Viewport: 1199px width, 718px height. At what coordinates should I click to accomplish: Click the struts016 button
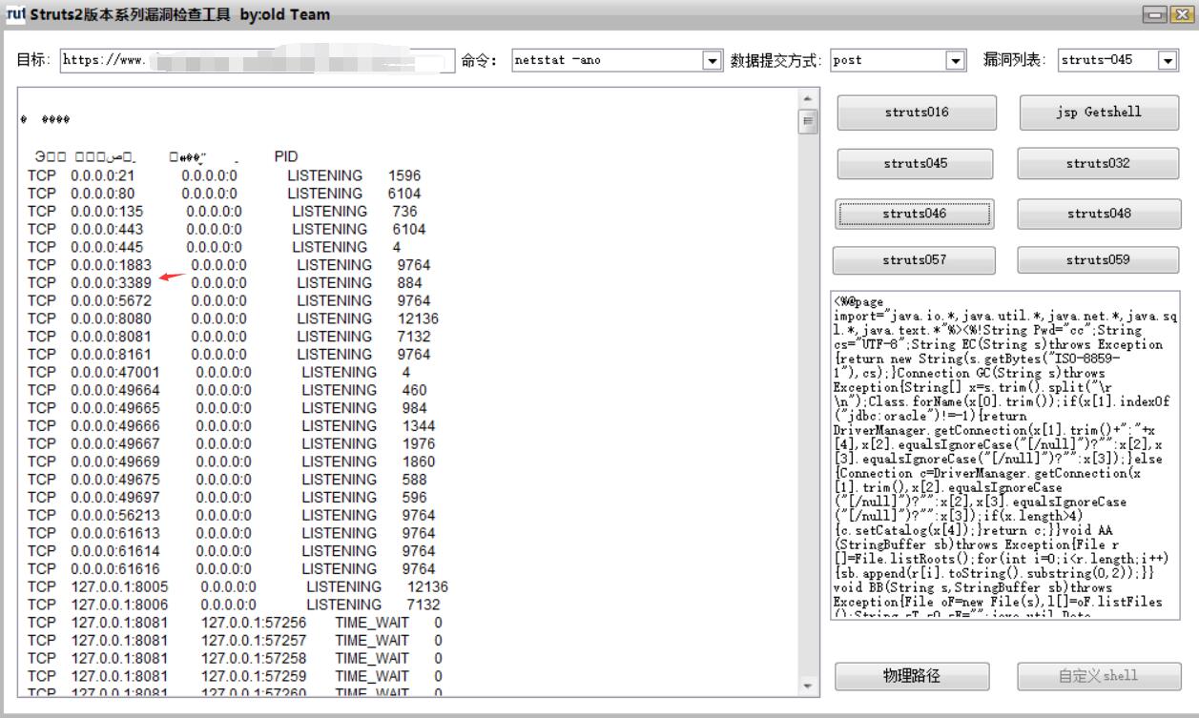917,113
